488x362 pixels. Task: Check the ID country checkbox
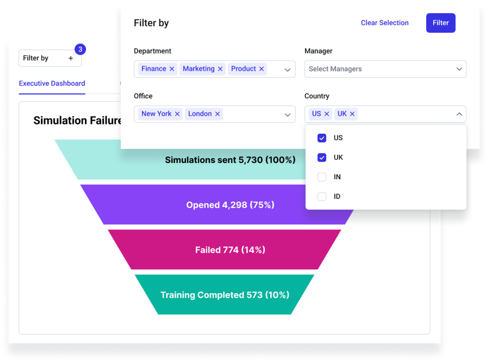[322, 197]
